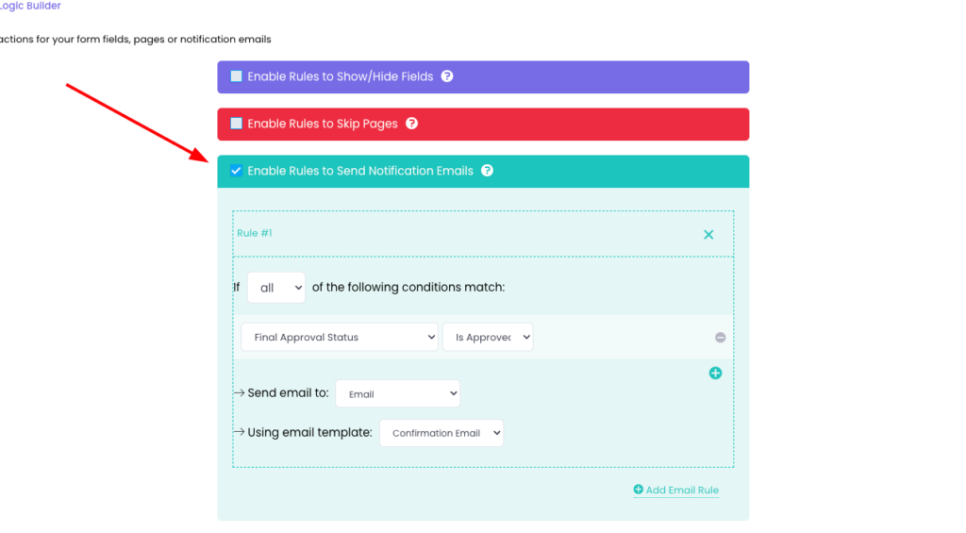Click the plus icon beside Add Email Rule

(x=638, y=490)
